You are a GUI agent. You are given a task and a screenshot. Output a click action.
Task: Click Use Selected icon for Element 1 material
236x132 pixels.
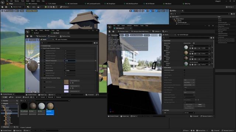[x=190, y=54]
